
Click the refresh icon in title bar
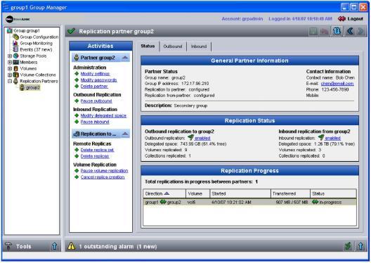point(337,31)
